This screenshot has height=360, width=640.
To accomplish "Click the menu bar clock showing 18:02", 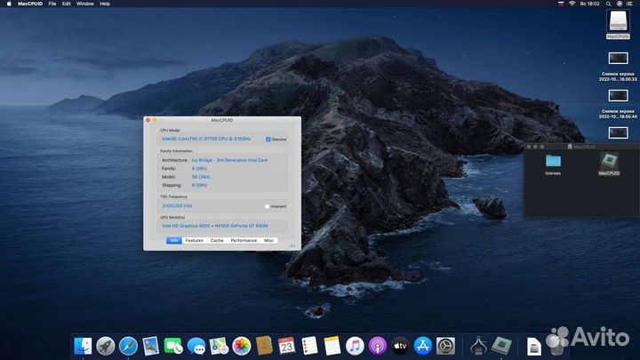I will pyautogui.click(x=590, y=4).
